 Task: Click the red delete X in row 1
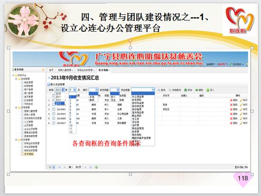coord(231,100)
